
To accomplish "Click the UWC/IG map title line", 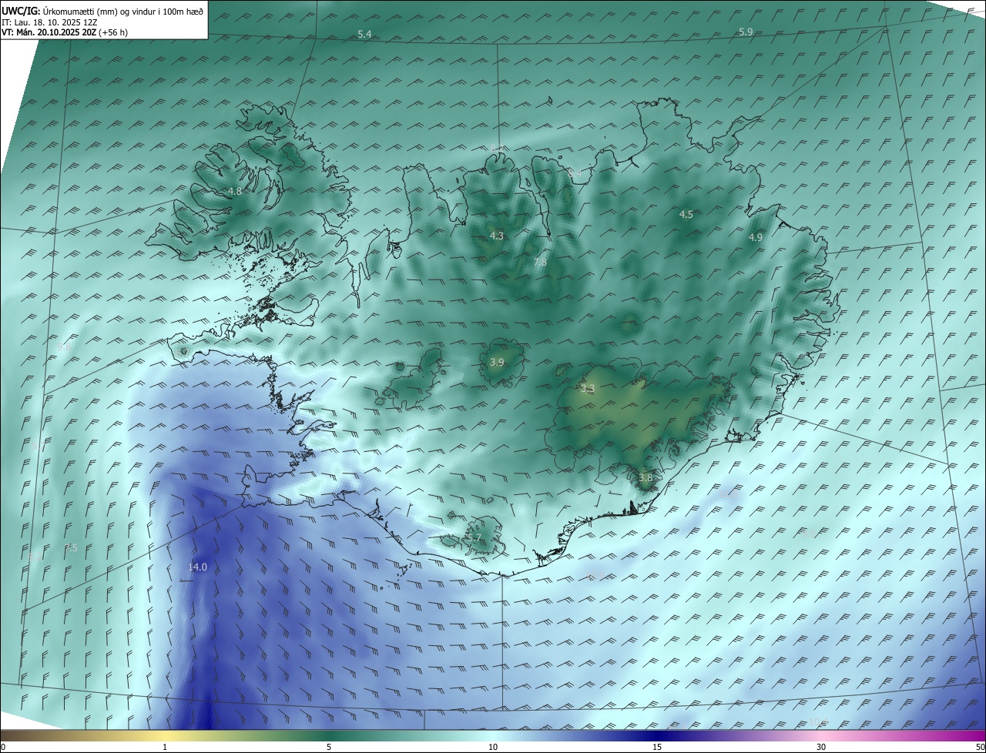I will (x=102, y=11).
